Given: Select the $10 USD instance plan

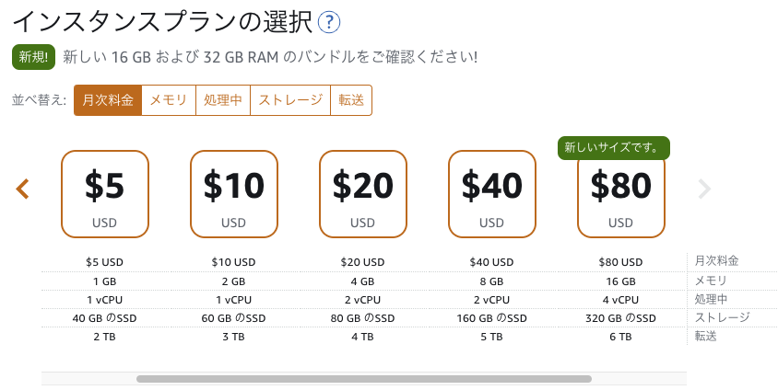Looking at the screenshot, I should pyautogui.click(x=234, y=194).
